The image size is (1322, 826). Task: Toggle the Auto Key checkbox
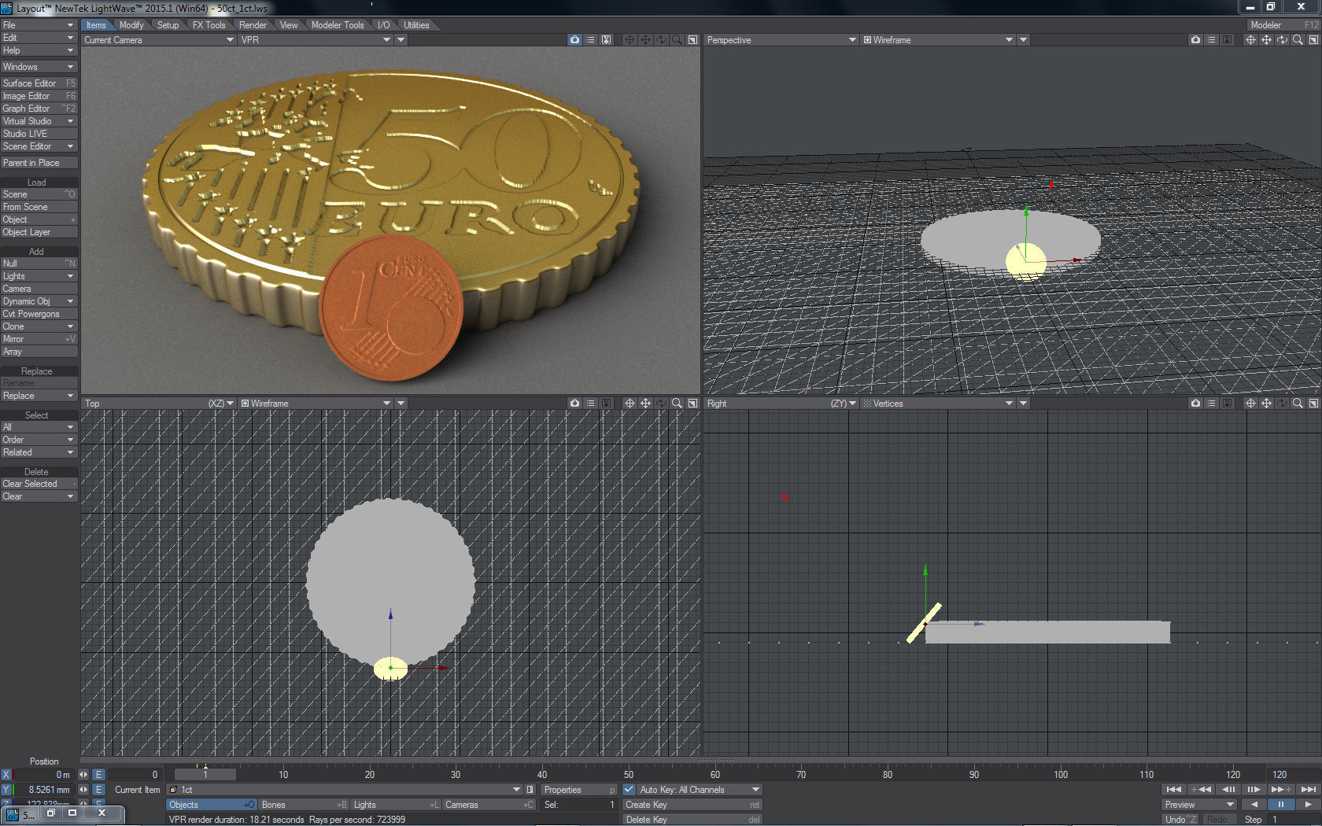coord(630,789)
